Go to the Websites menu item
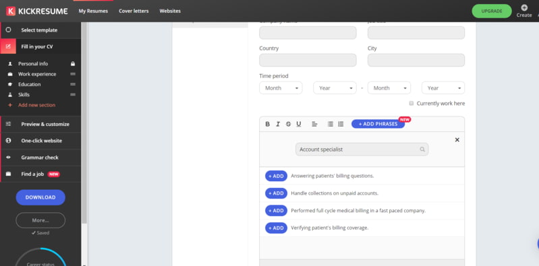Image resolution: width=539 pixels, height=266 pixels. pyautogui.click(x=170, y=11)
